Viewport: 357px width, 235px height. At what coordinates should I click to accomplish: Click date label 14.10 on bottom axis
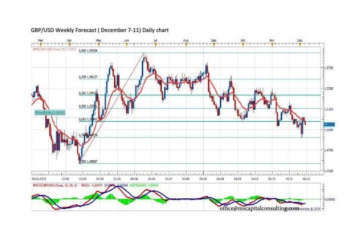(255, 179)
